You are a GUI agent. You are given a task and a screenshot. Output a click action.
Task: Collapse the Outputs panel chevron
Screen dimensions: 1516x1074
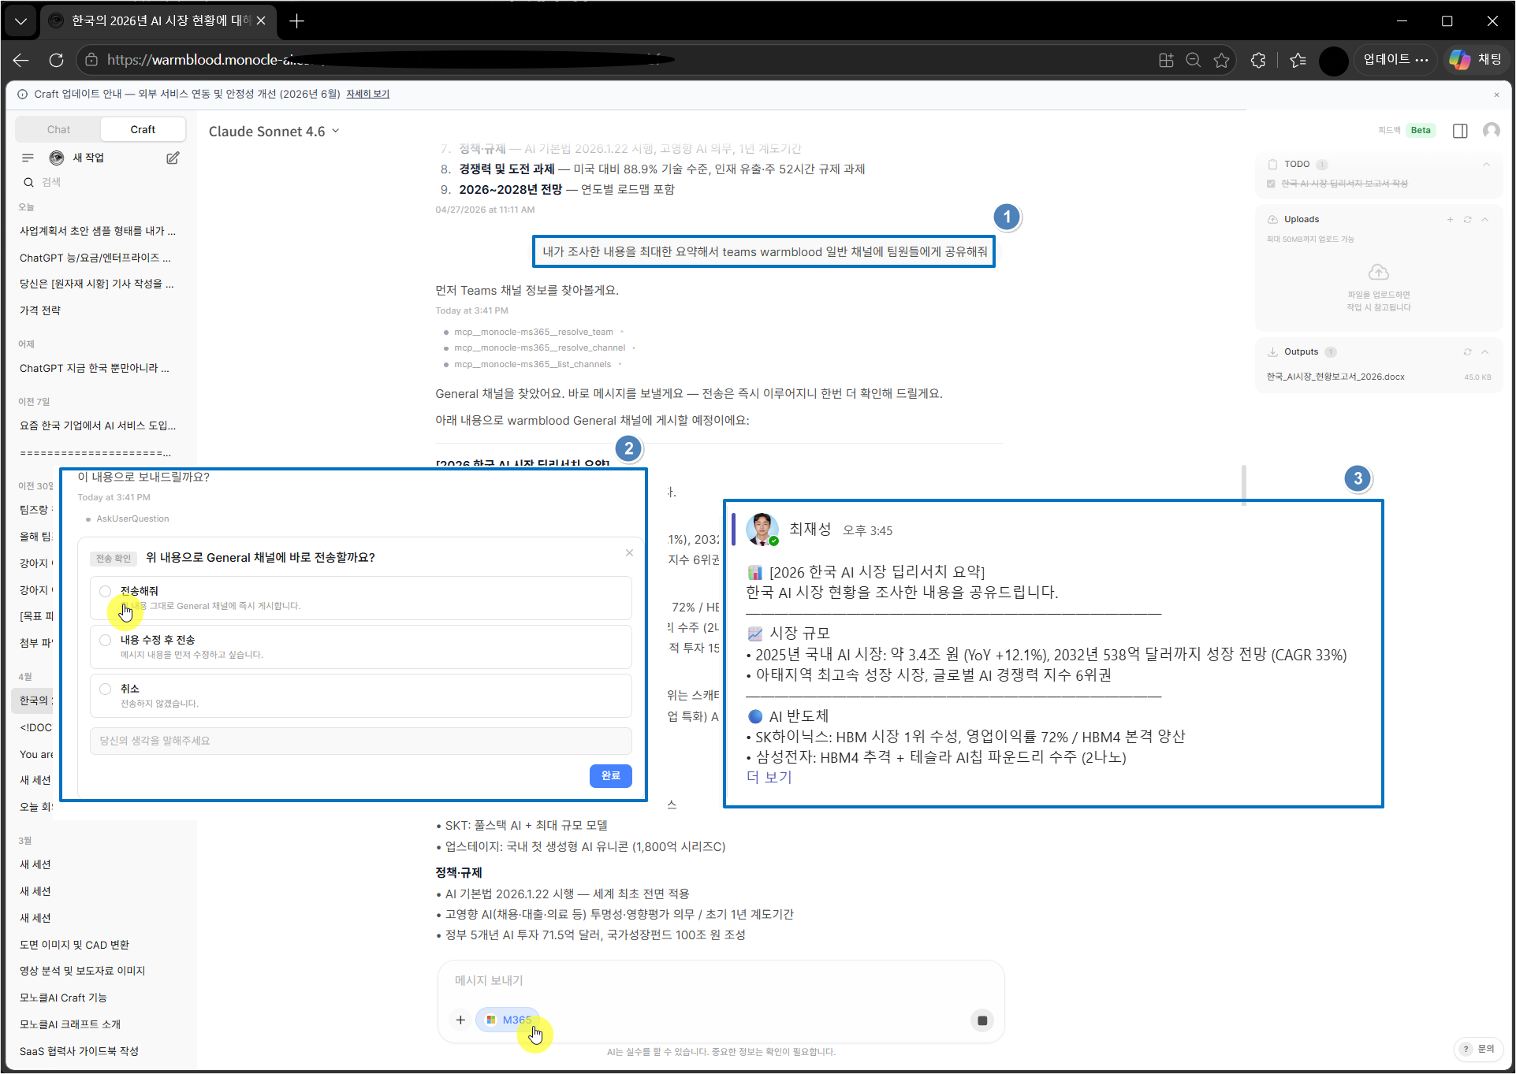(x=1485, y=352)
